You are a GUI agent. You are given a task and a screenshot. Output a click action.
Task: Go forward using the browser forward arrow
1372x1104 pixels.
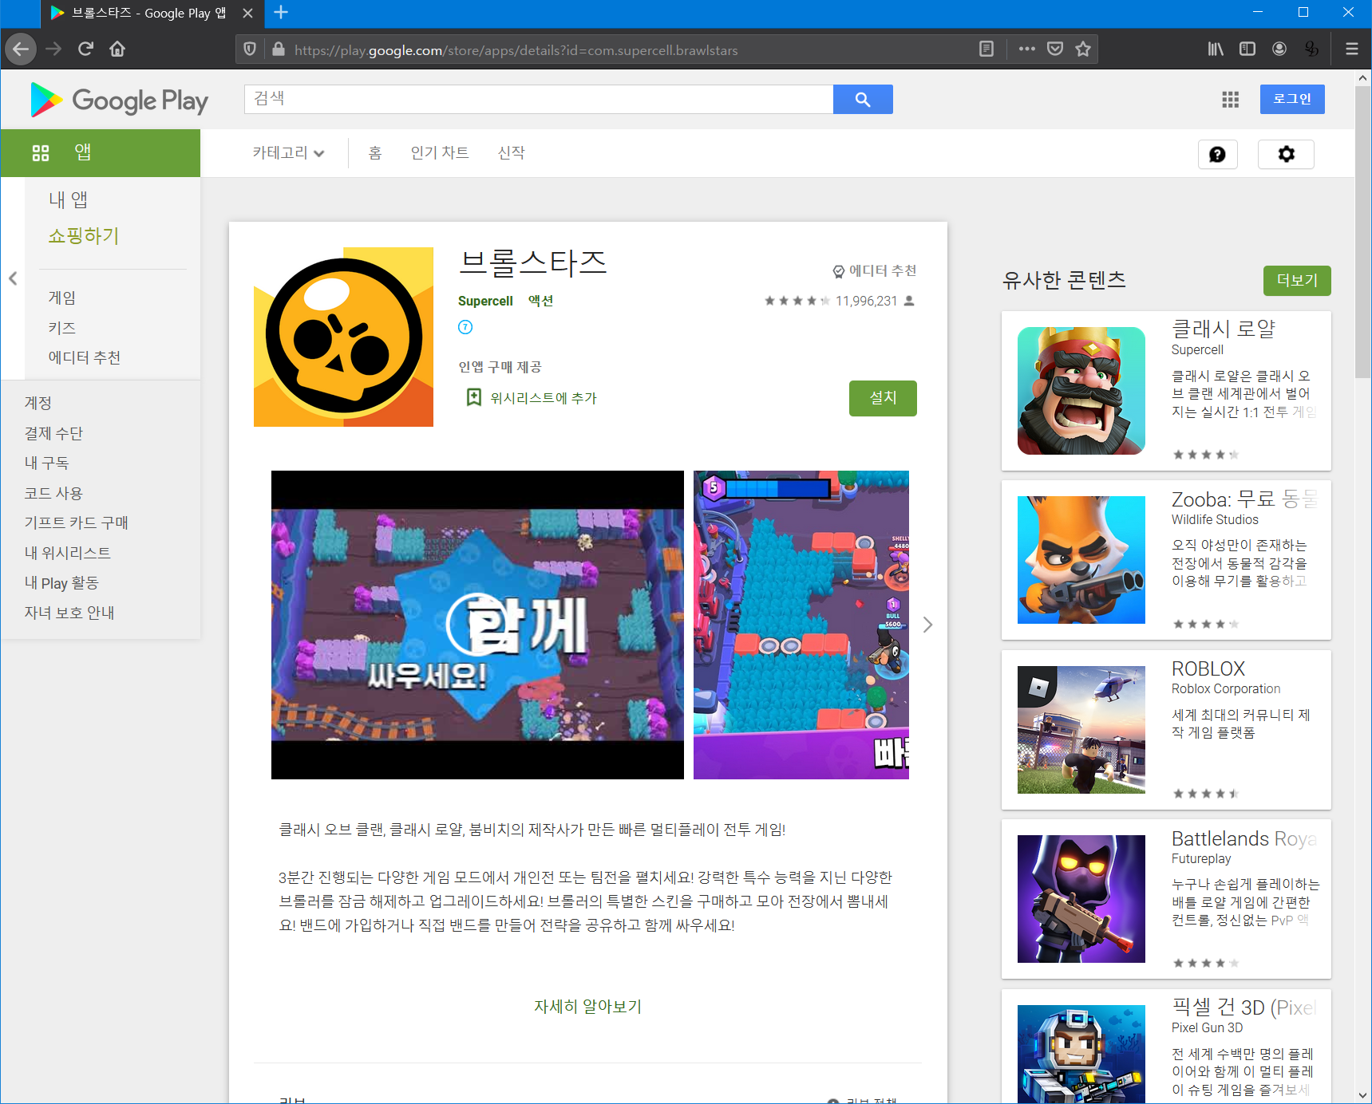pyautogui.click(x=53, y=49)
